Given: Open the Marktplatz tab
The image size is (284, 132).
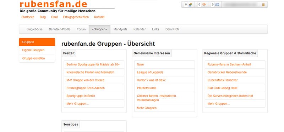Looking at the screenshot, I should (120, 29).
